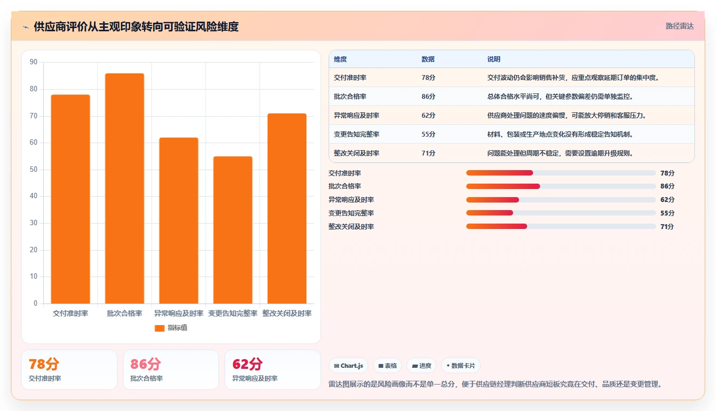Click the 86分 value in the table

coord(428,97)
